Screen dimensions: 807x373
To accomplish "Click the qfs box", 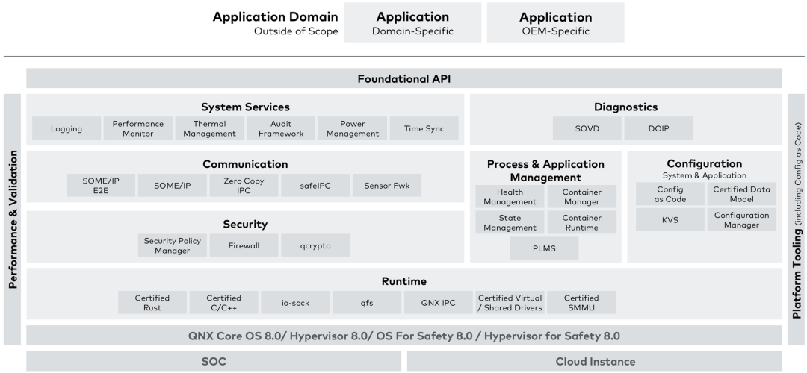I will [x=367, y=303].
